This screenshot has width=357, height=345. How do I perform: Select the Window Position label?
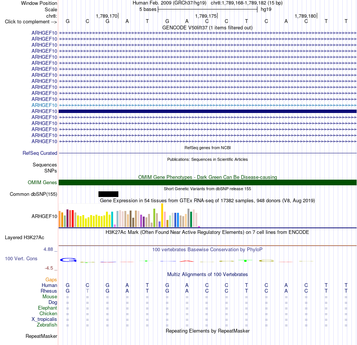click(x=39, y=3)
